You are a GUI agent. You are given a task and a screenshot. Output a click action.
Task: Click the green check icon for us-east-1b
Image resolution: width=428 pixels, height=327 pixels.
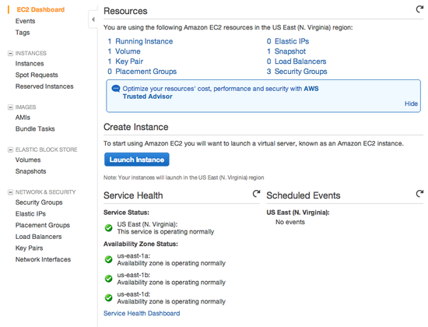click(109, 279)
